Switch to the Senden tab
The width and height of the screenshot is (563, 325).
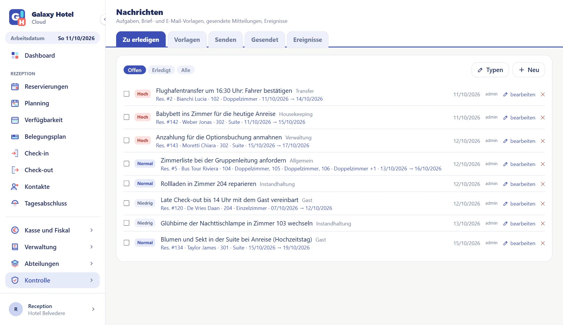pyautogui.click(x=225, y=40)
